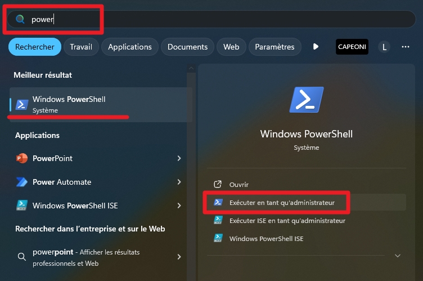Expand the powerpoint web suggestion chevron

179,257
